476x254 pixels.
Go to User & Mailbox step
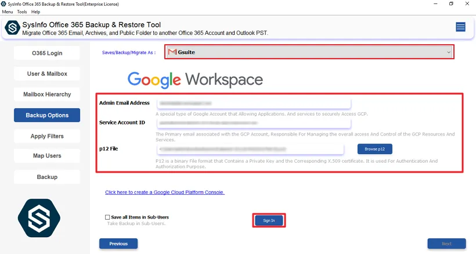coord(47,74)
